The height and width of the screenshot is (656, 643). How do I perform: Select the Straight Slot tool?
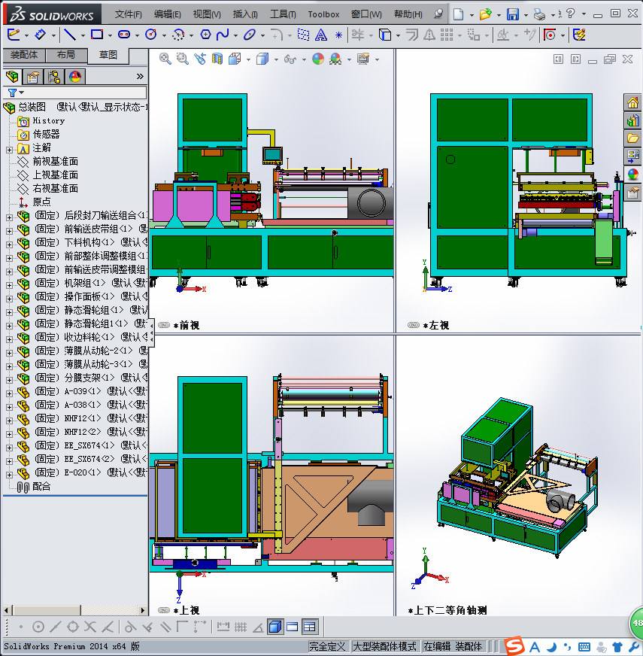point(124,35)
